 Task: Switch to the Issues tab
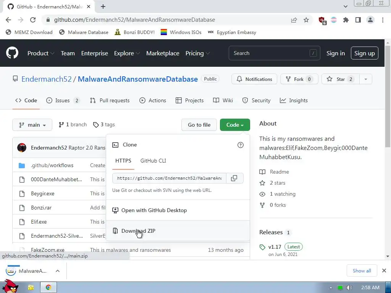click(x=63, y=100)
